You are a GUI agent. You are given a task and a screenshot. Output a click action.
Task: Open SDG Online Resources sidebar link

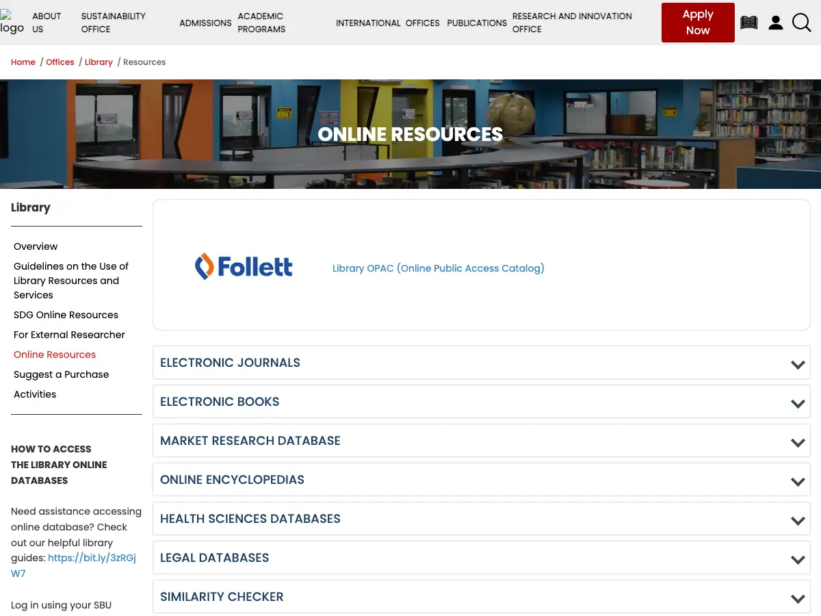[66, 315]
